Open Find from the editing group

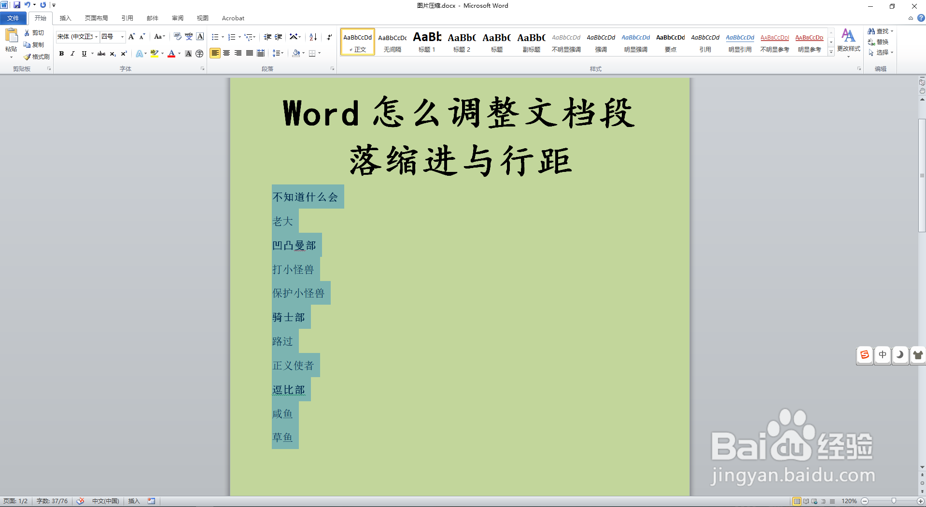tap(880, 31)
